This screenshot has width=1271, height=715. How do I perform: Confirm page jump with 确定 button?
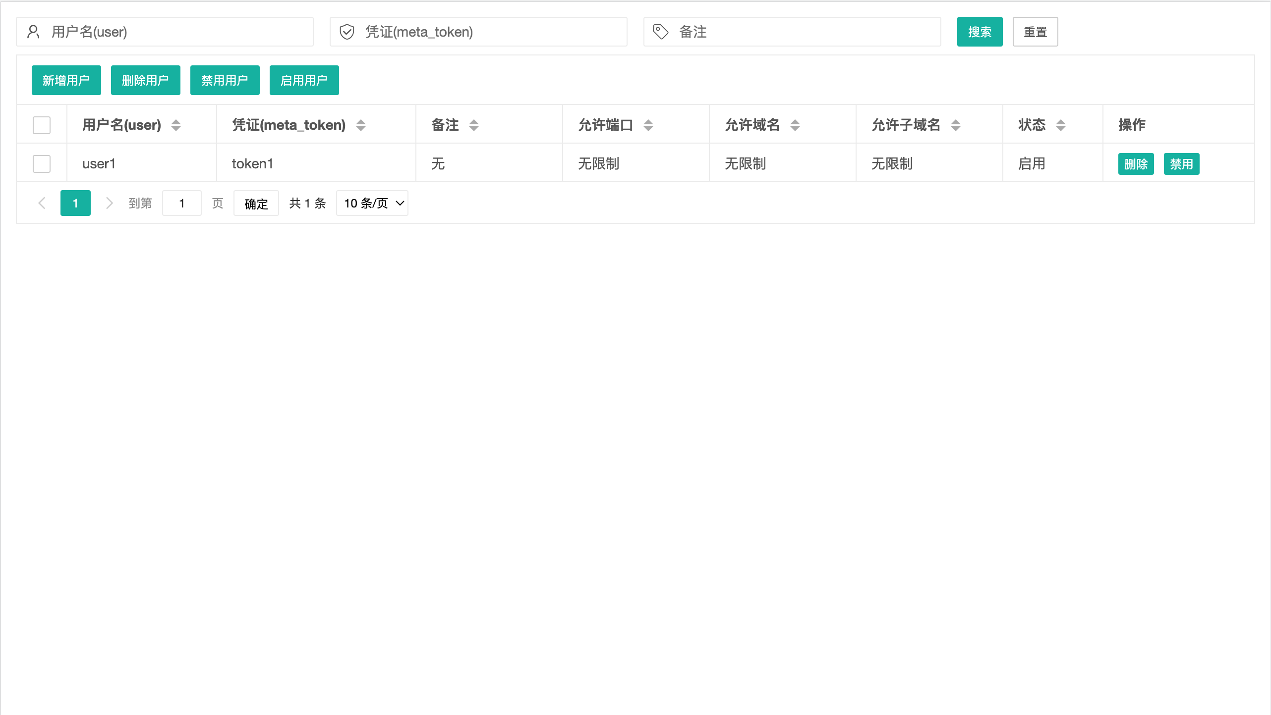[256, 203]
